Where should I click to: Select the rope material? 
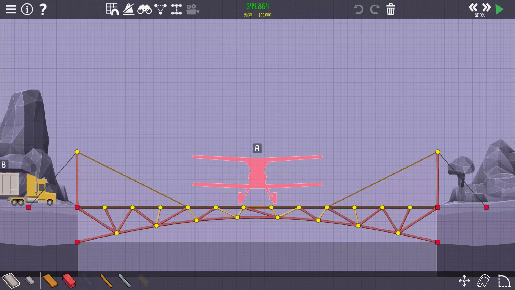pyautogui.click(x=106, y=281)
